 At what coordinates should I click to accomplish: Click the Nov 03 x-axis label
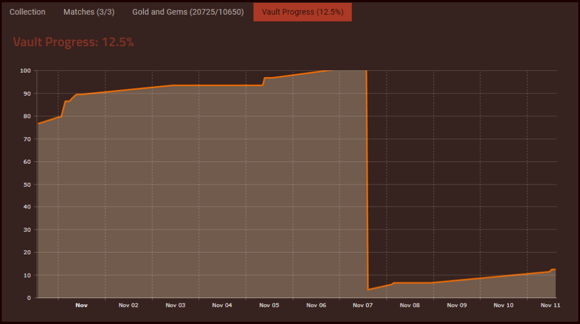(x=175, y=305)
